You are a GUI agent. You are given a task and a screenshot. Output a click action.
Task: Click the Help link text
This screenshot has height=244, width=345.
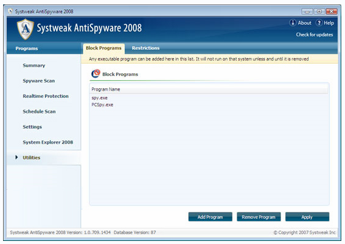(x=329, y=23)
